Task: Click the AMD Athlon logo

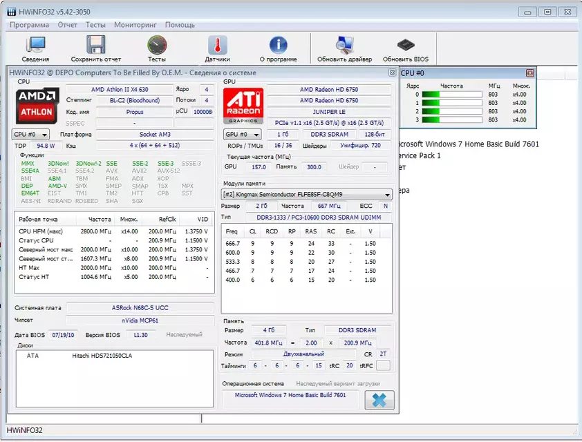Action: click(x=37, y=105)
